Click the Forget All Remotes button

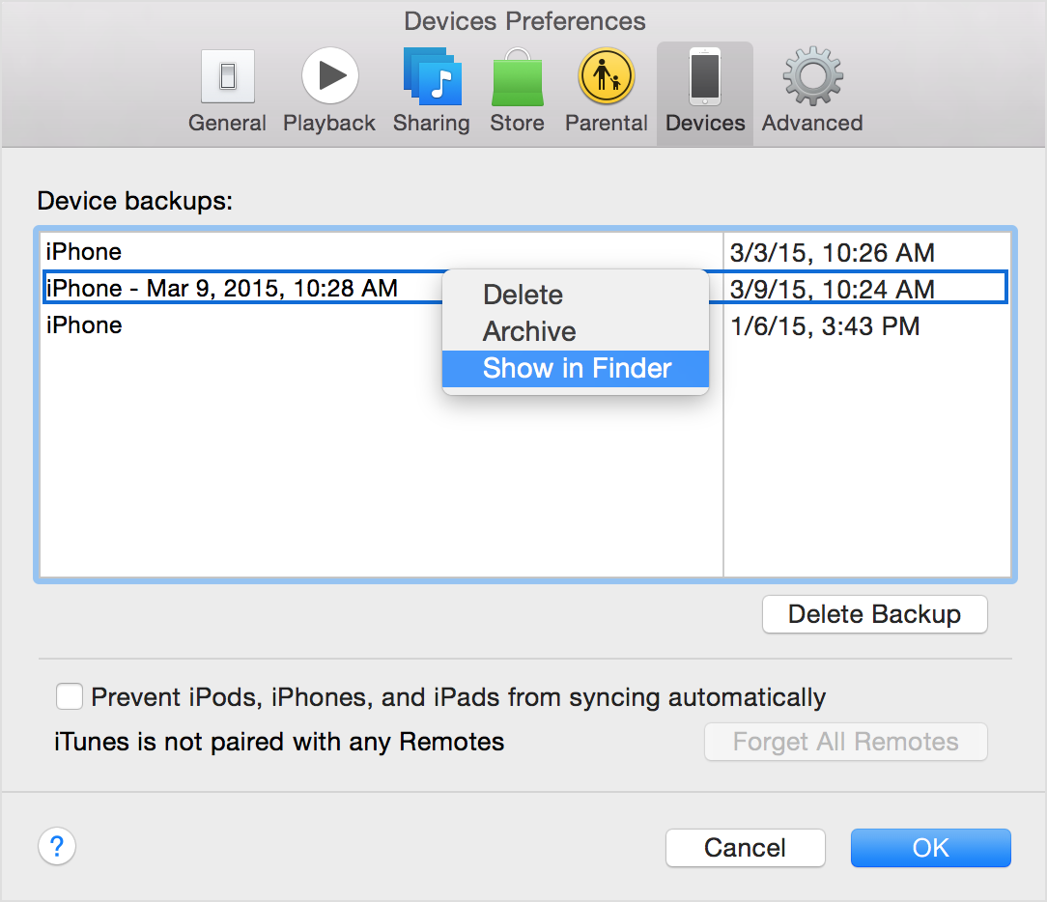[845, 742]
